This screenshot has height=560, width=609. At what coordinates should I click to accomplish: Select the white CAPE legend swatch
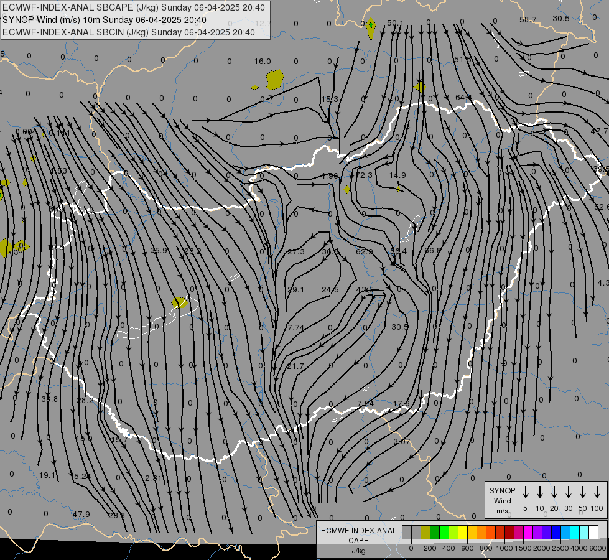[x=593, y=533]
